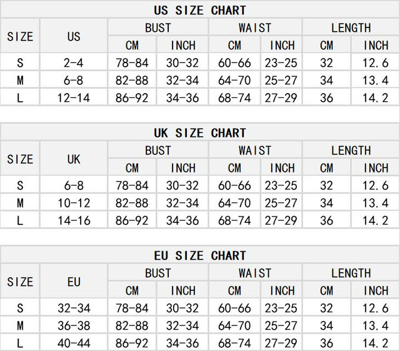Viewport: 400px width, 351px height.
Task: Click the EU SIZE CHART title
Action: point(200,255)
